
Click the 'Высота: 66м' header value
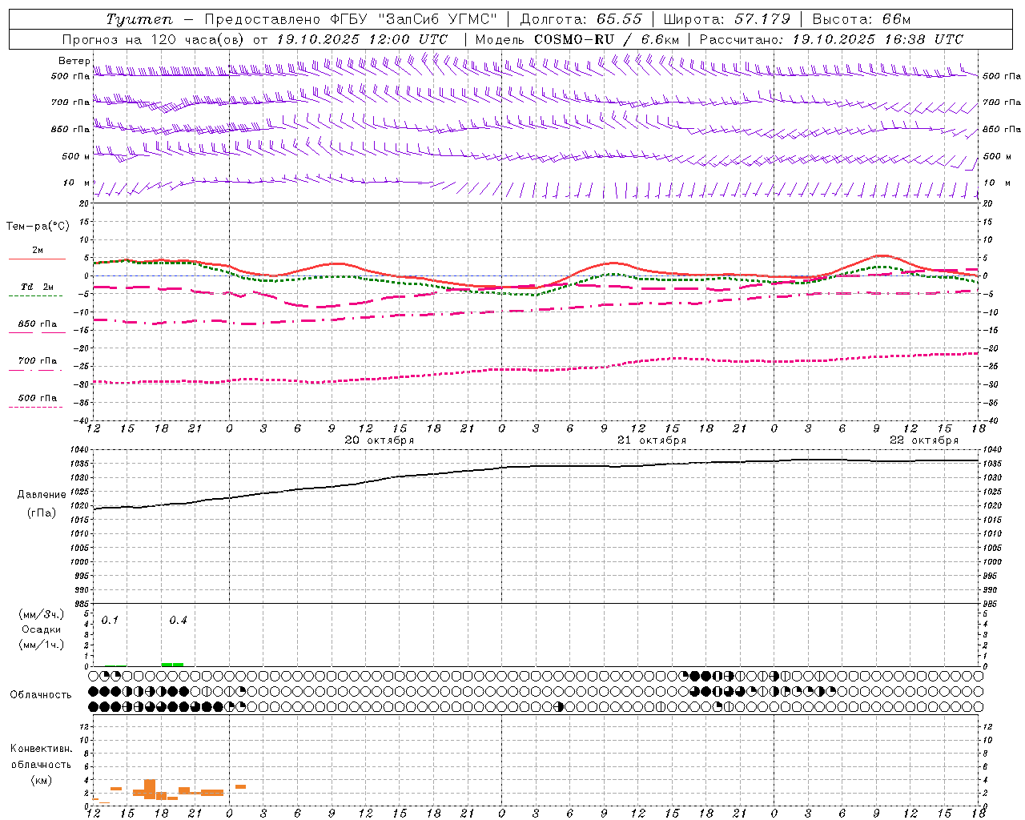862,19
